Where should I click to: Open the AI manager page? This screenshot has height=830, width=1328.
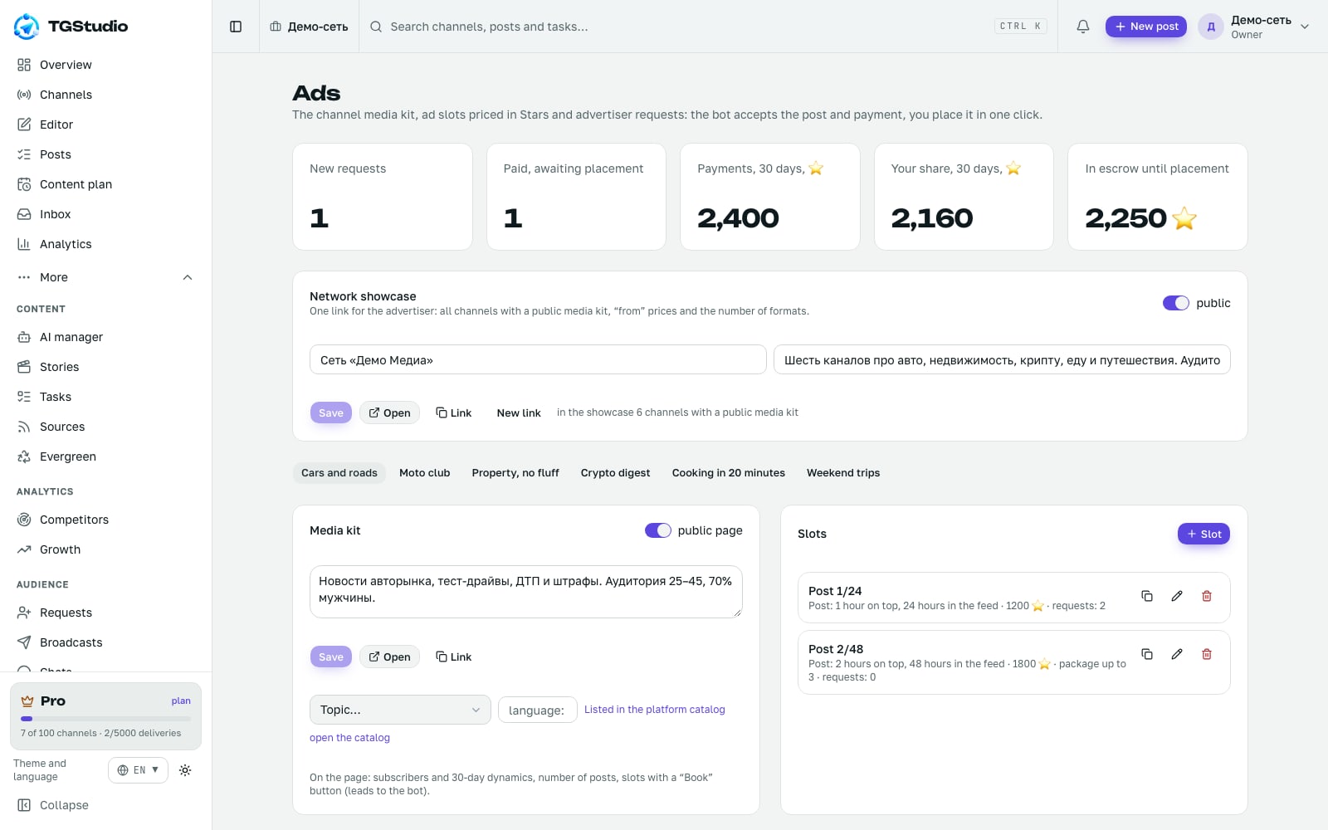tap(106, 337)
